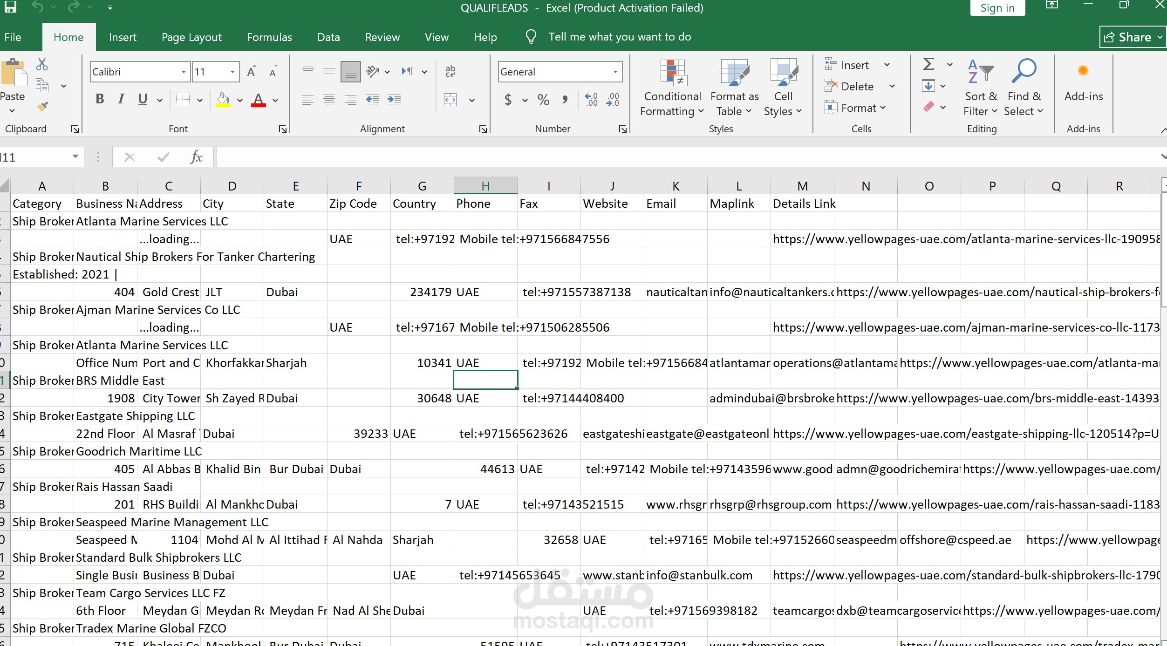Viewport: 1167px width, 646px height.
Task: Decrease the cell indent
Action: (372, 100)
